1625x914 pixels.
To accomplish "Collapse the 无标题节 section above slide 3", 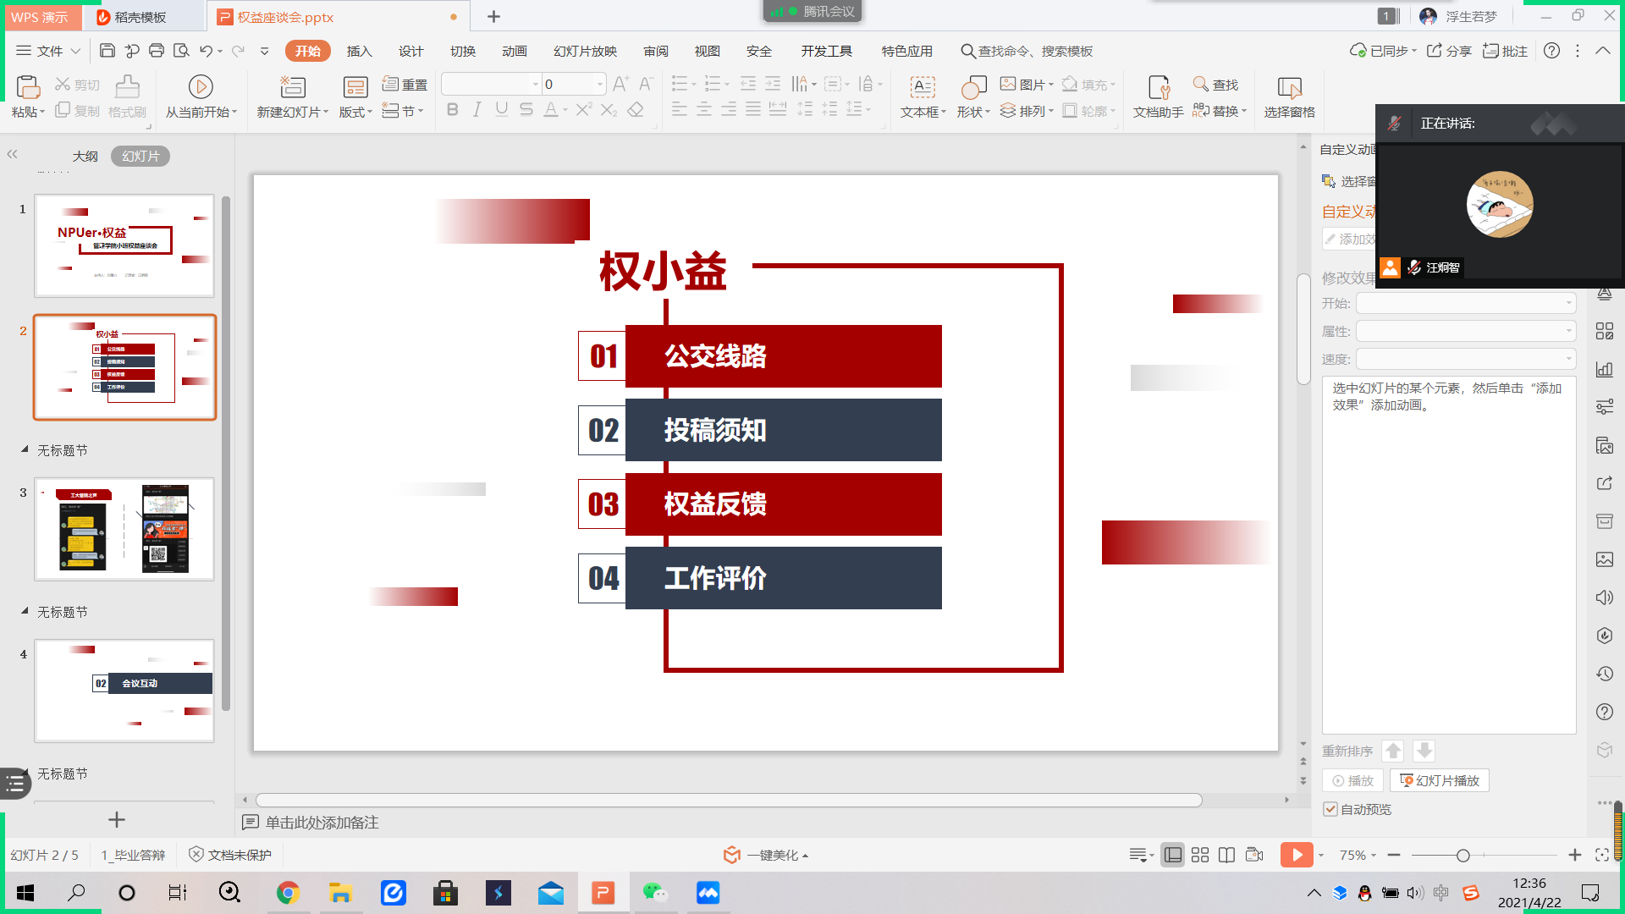I will pyautogui.click(x=25, y=450).
